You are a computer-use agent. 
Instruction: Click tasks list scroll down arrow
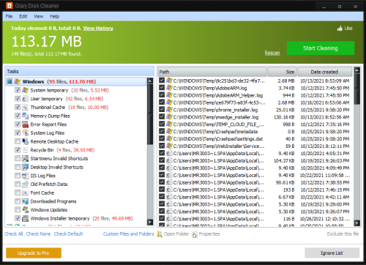tap(150, 222)
